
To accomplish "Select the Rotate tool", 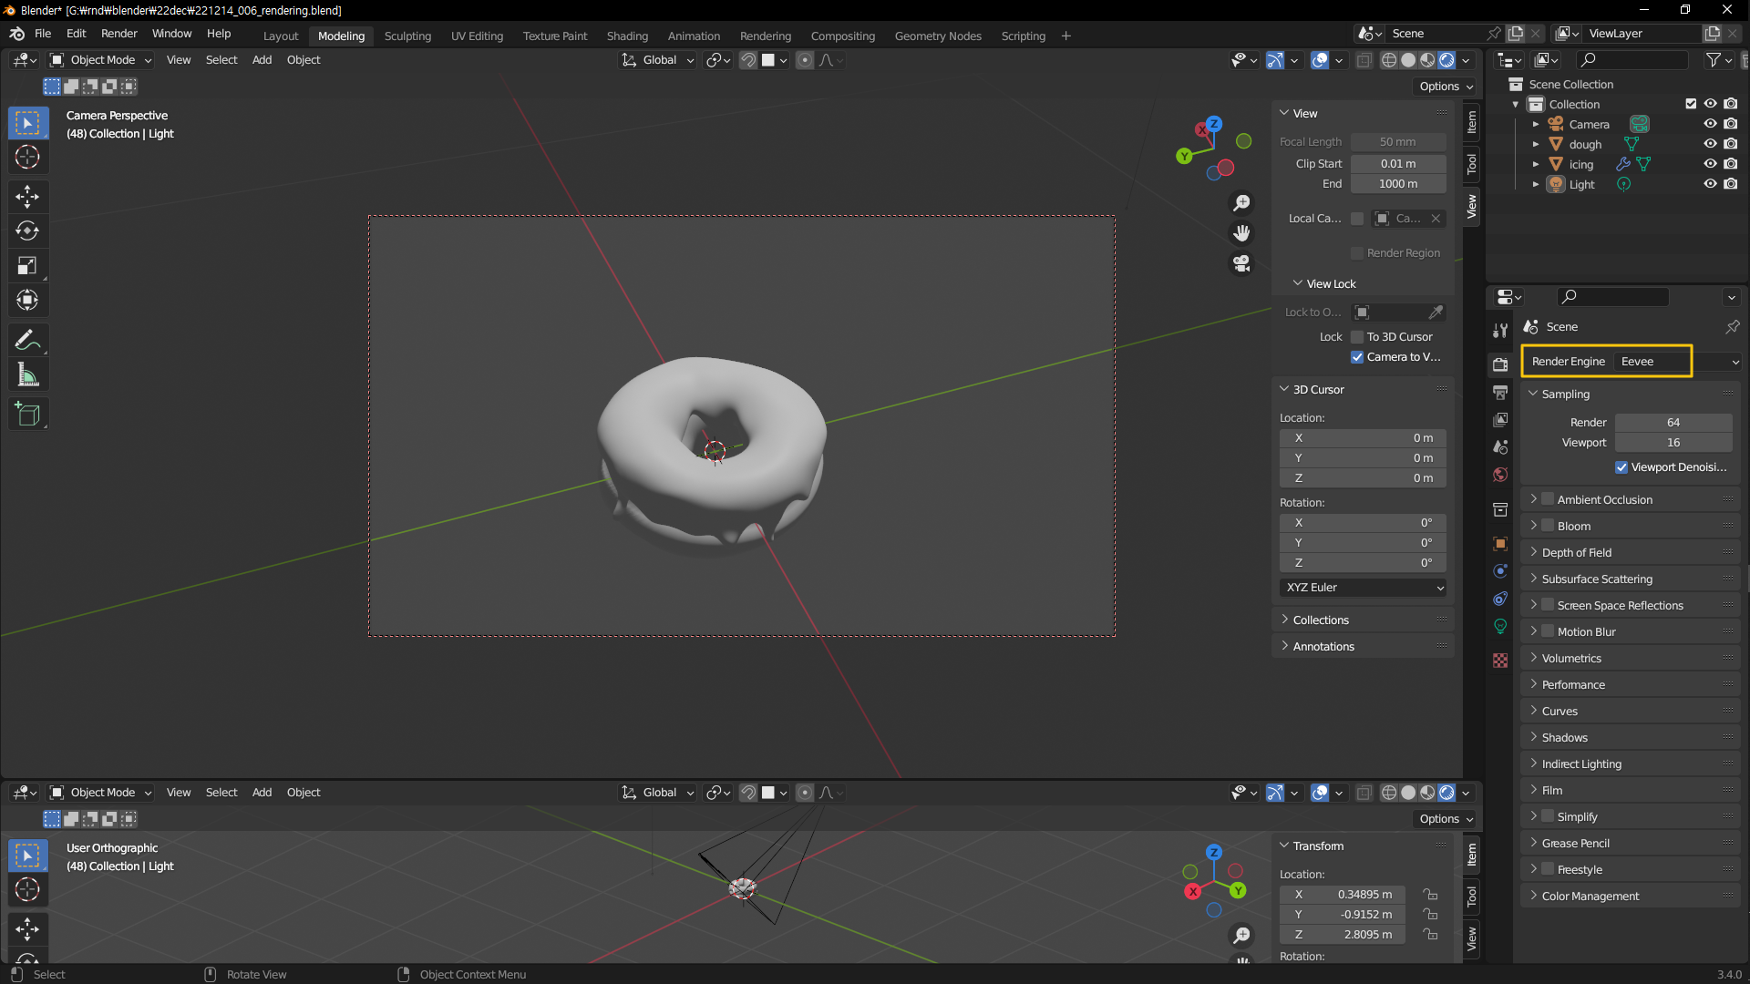I will pyautogui.click(x=27, y=231).
